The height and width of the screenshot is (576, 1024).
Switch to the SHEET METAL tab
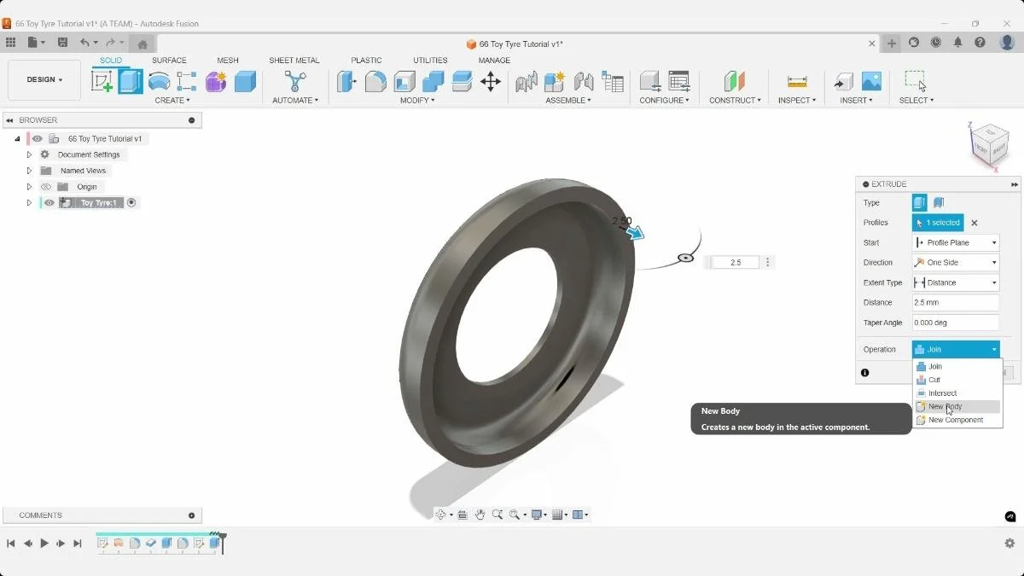click(294, 61)
